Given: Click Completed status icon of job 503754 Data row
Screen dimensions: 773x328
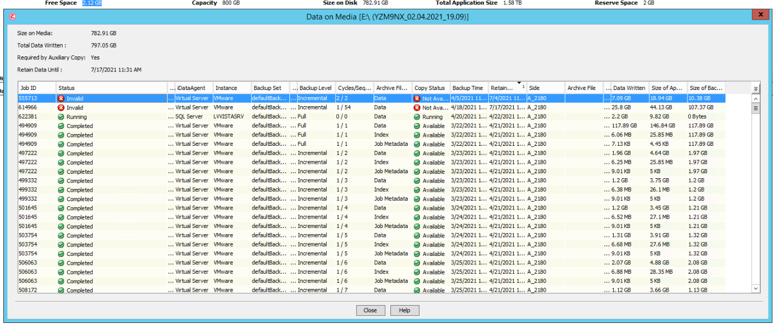Looking at the screenshot, I should coord(61,235).
